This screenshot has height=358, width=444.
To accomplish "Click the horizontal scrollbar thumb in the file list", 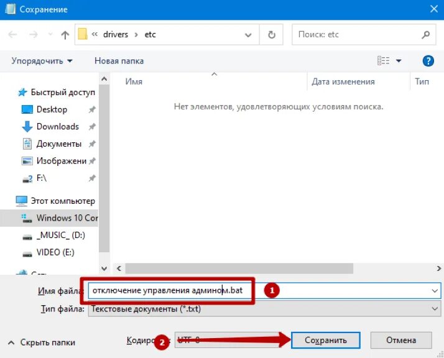I will (x=239, y=268).
